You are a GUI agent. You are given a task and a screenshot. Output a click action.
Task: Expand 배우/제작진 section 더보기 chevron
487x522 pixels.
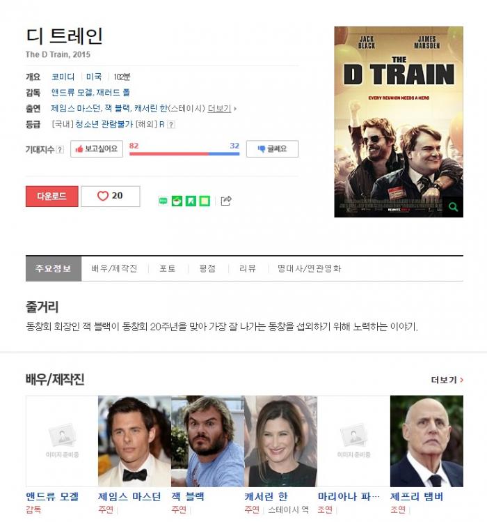point(447,380)
